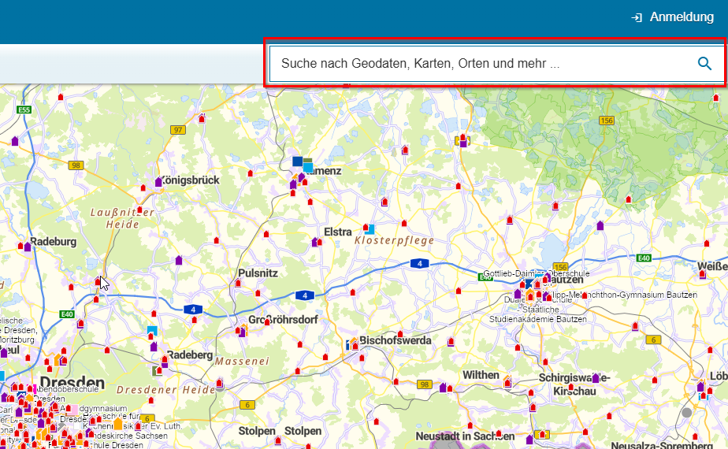Click the Laußnitzer Heide region label
Screen dimensions: 728x449
click(121, 218)
